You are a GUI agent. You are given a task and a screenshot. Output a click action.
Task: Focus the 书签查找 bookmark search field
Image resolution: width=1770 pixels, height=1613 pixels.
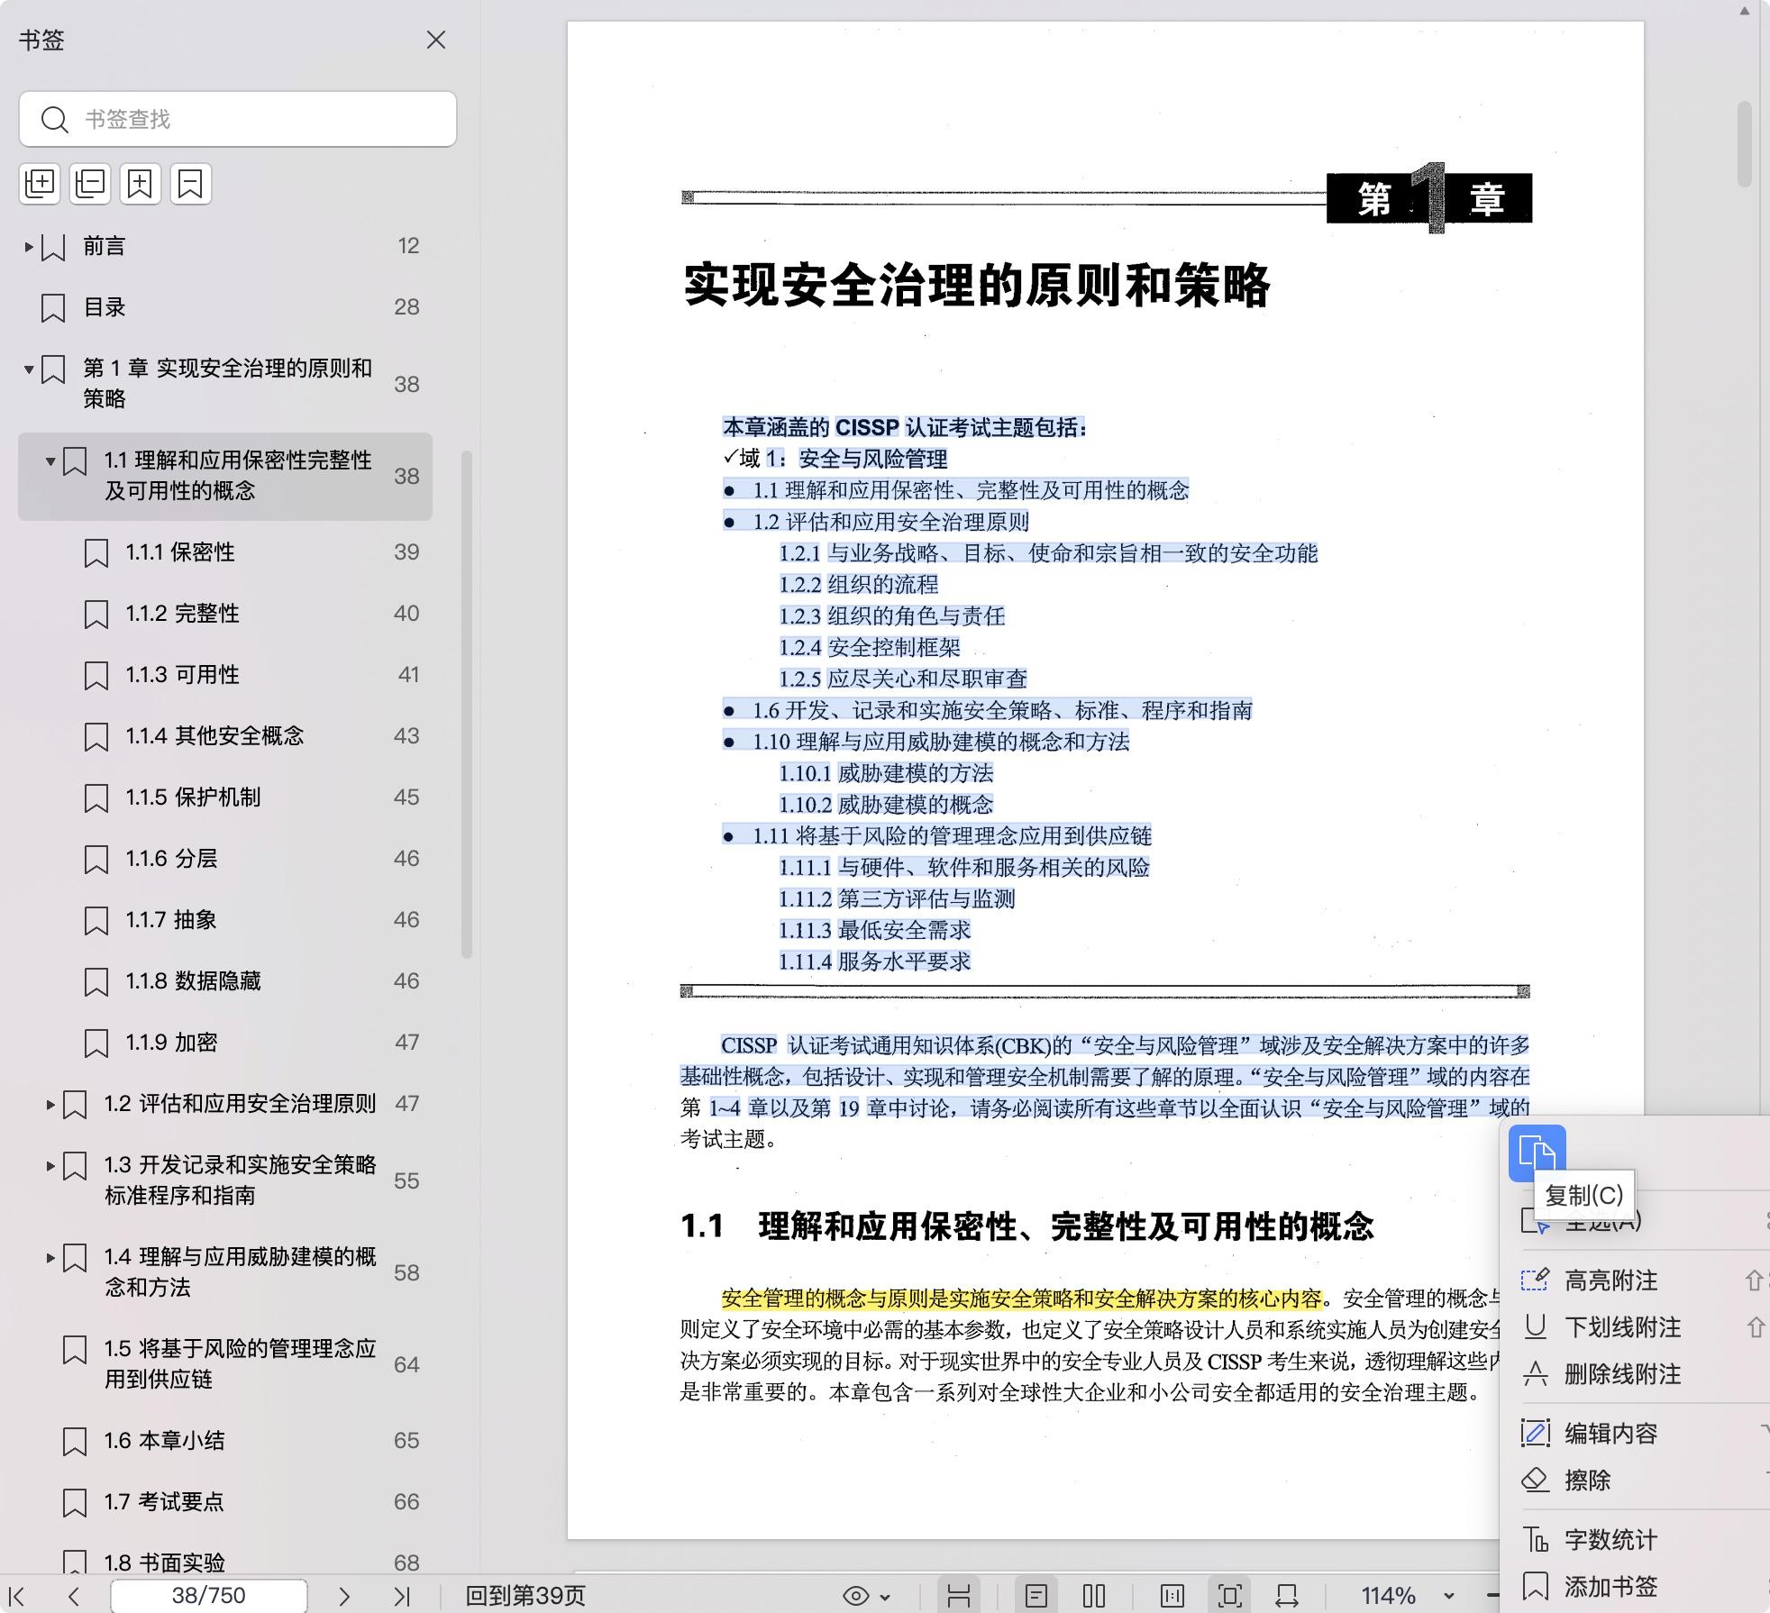[x=238, y=119]
